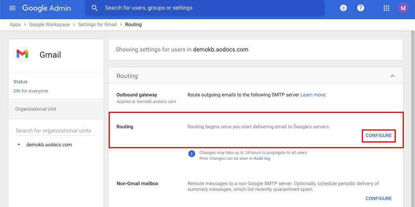The height and width of the screenshot is (207, 415).
Task: Open the account avatar M
Action: pos(403,8)
